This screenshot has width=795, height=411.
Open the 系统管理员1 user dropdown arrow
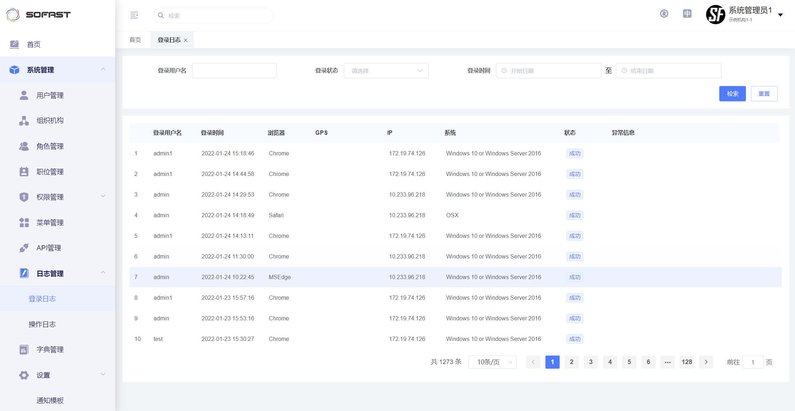point(780,15)
